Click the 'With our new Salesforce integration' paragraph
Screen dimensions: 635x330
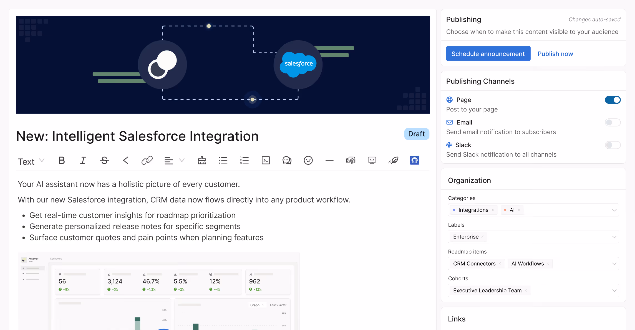(184, 200)
